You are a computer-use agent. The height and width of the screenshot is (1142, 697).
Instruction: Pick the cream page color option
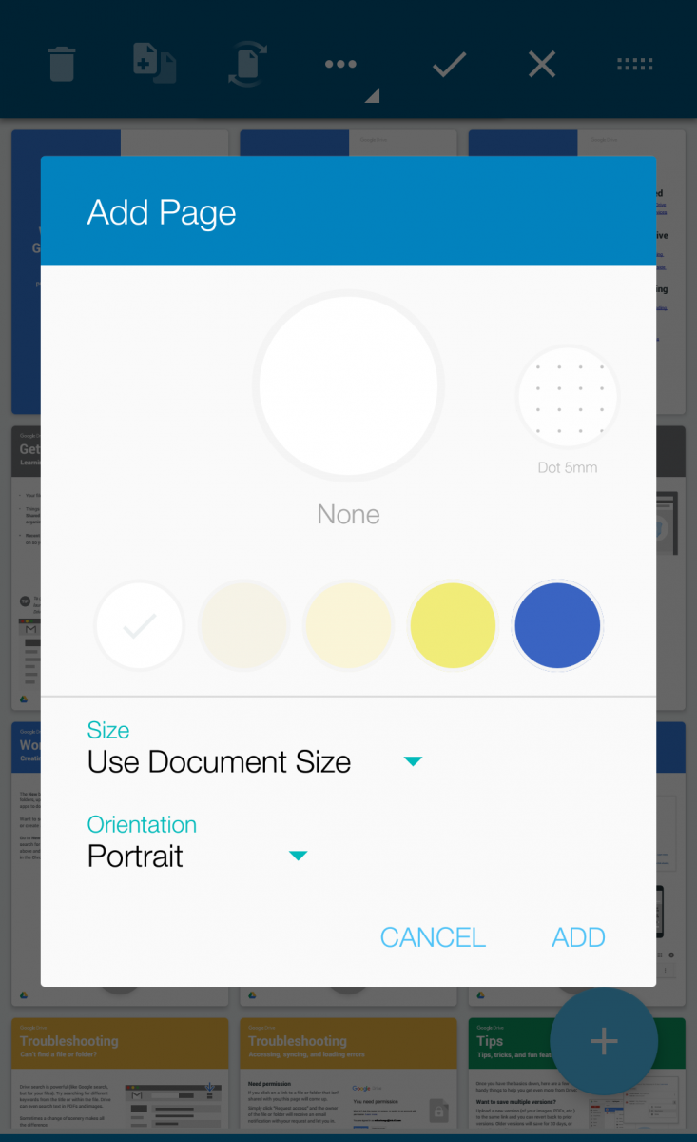[244, 625]
